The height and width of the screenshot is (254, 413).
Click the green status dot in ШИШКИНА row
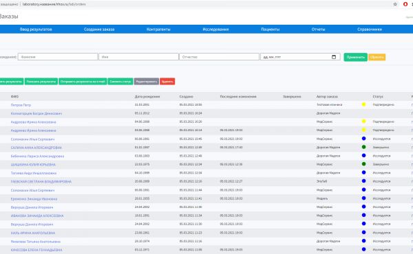click(x=363, y=164)
